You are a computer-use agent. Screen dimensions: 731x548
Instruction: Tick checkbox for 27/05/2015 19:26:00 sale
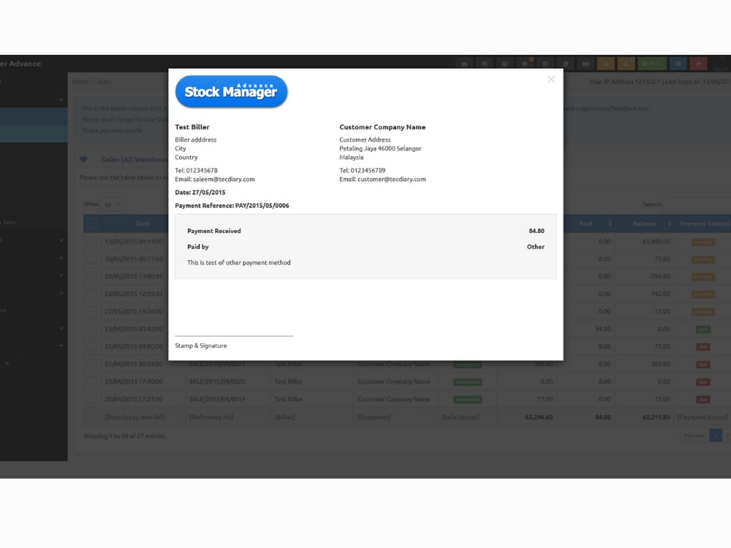point(92,311)
